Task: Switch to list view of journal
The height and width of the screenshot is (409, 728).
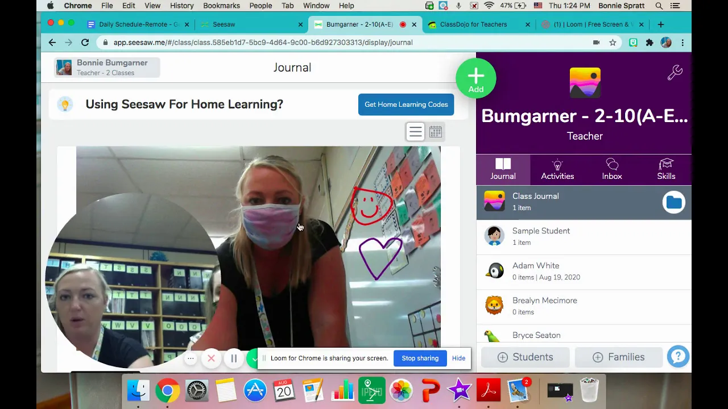Action: (x=415, y=132)
